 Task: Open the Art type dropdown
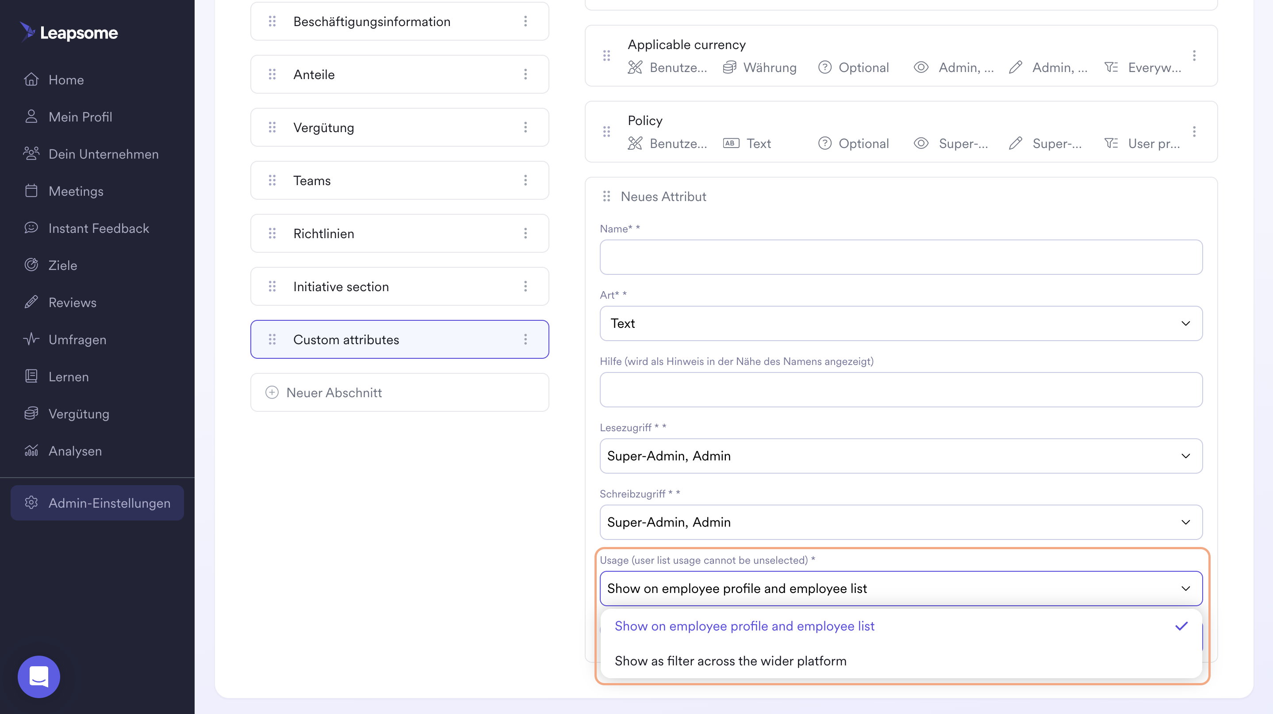pyautogui.click(x=901, y=323)
